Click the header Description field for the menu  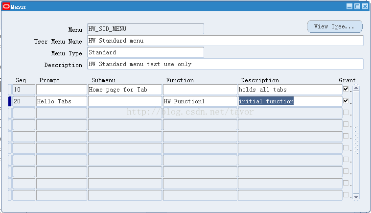coord(225,64)
